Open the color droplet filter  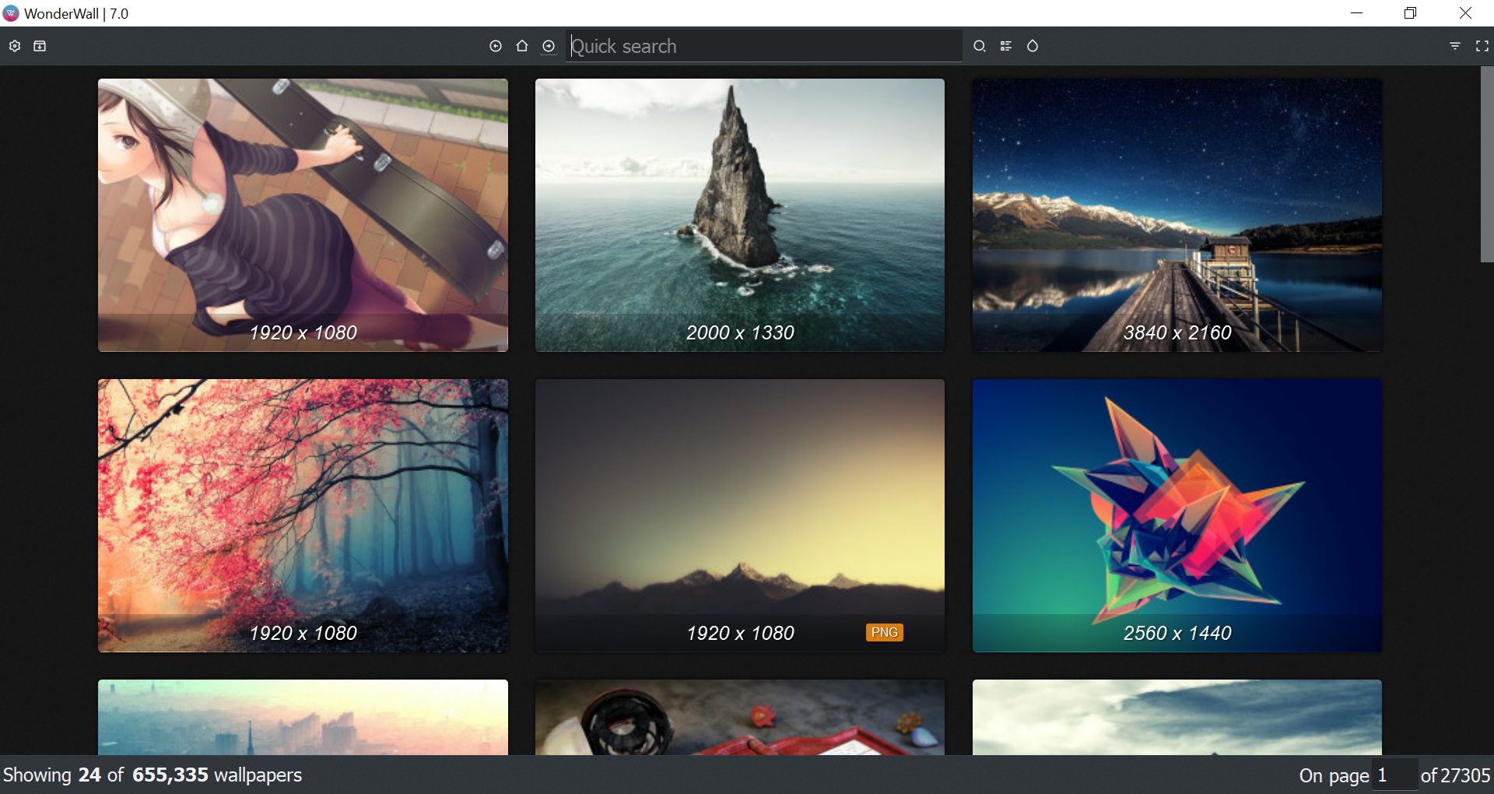[x=1033, y=46]
